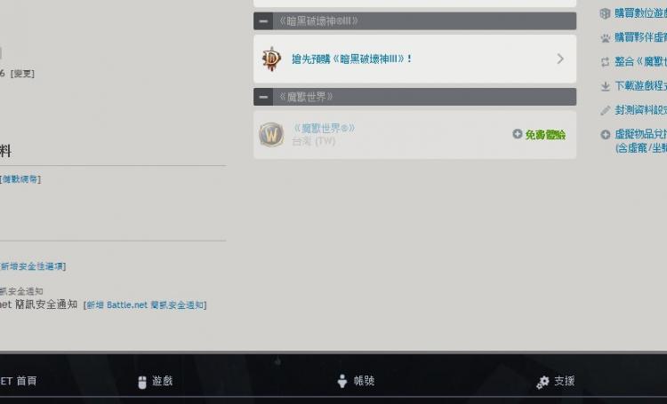Click the 新增 Battle.net 簡訊安全通知 link

145,305
